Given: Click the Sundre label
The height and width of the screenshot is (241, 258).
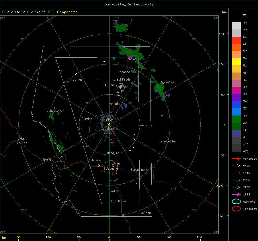Looking at the screenshot, I should (x=87, y=119).
